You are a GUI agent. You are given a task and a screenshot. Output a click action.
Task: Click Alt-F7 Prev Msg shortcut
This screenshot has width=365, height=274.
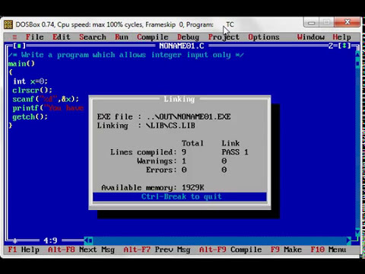(157, 250)
